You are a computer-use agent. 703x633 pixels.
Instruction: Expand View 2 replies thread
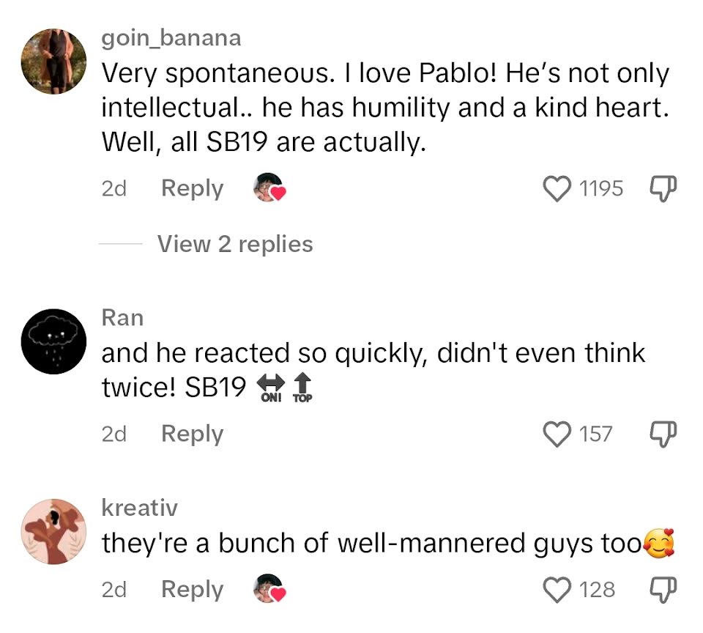coord(235,244)
